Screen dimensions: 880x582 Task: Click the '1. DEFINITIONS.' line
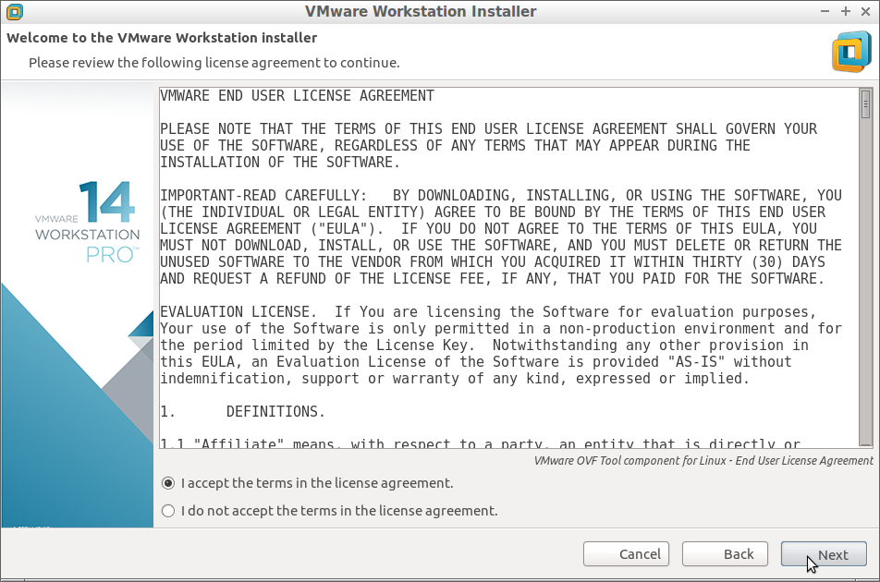242,411
